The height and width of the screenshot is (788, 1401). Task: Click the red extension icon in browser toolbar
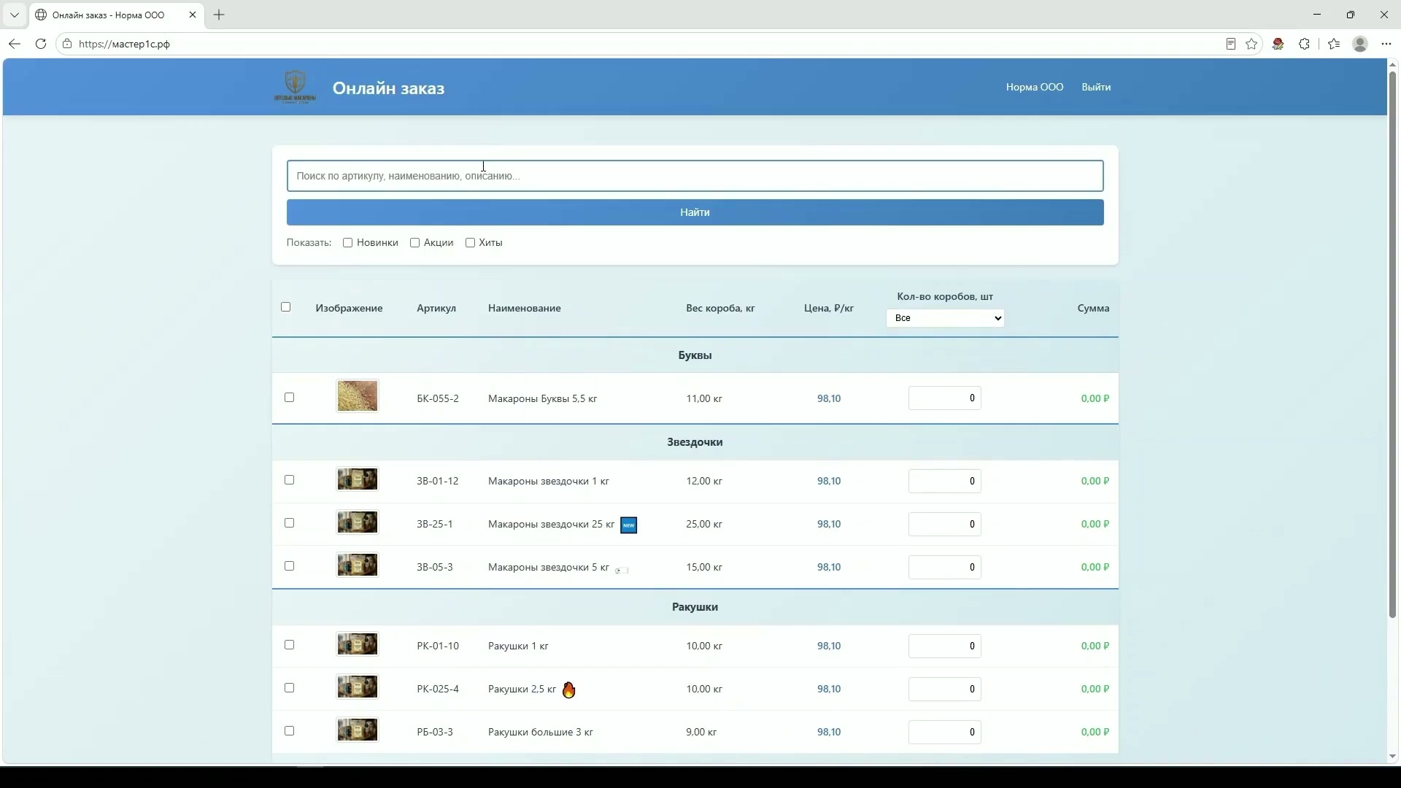1278,44
